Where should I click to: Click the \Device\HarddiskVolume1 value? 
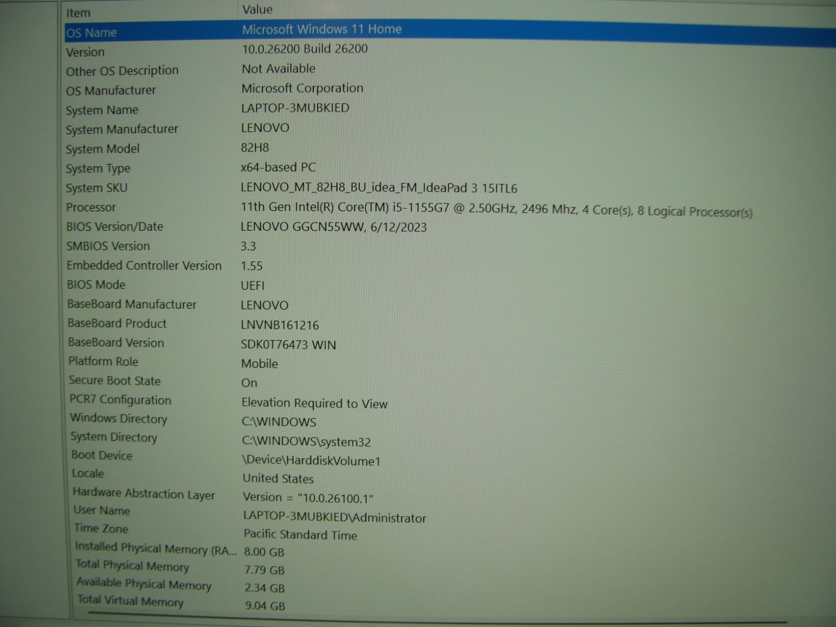pos(311,461)
